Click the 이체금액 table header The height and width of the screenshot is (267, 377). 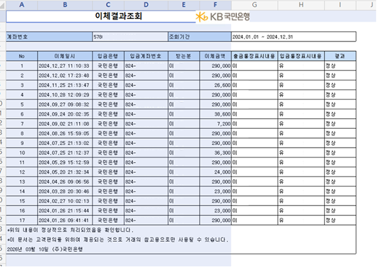point(215,56)
